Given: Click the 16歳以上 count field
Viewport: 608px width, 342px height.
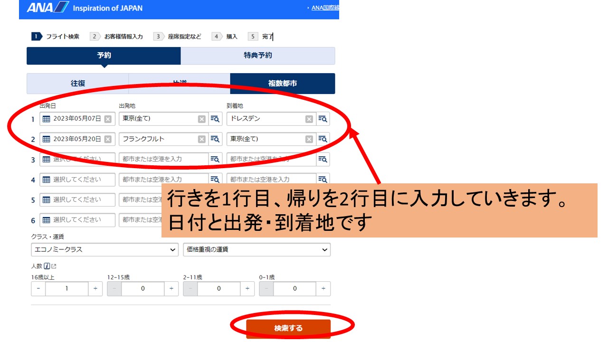Looking at the screenshot, I should (x=67, y=289).
